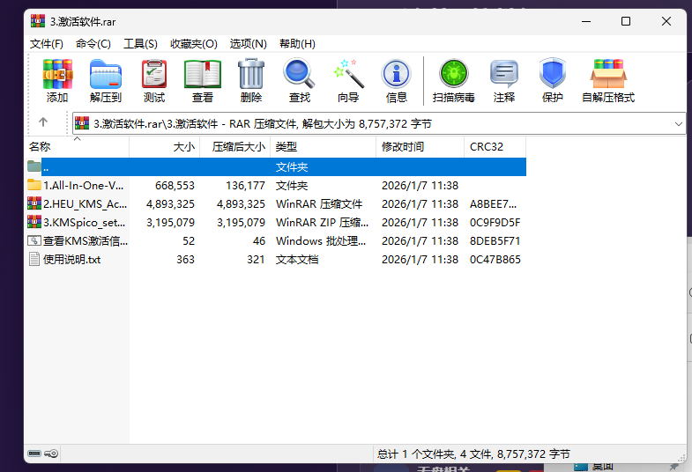Select the parent folder ".." icon
This screenshot has height=472, width=692.
point(34,166)
